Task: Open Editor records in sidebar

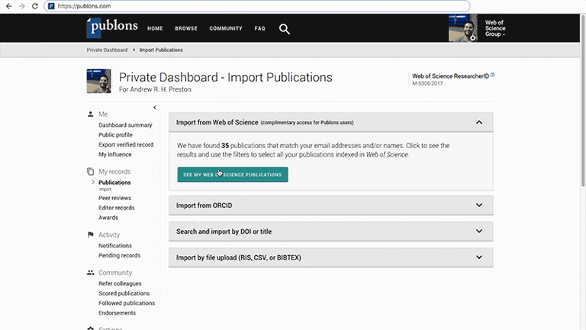Action: tap(116, 208)
